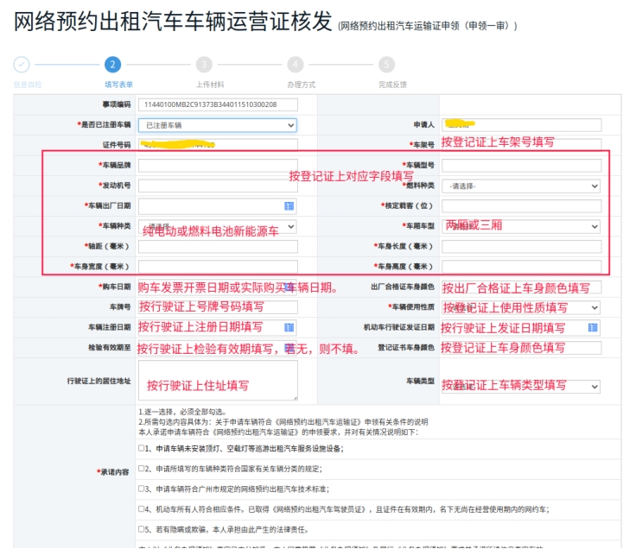Image resolution: width=636 pixels, height=549 pixels.
Task: Click the 完成反馈 step label
Action: (391, 85)
